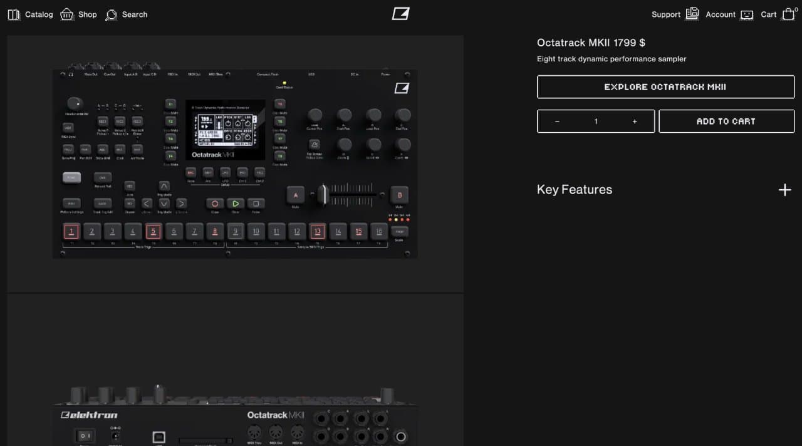
Task: Click the Shop basket icon
Action: coord(67,14)
